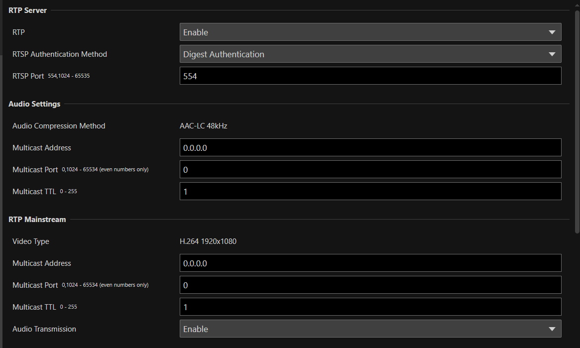Click the RTSP Authentication Method dropdown arrow
The height and width of the screenshot is (348, 580).
coord(552,54)
